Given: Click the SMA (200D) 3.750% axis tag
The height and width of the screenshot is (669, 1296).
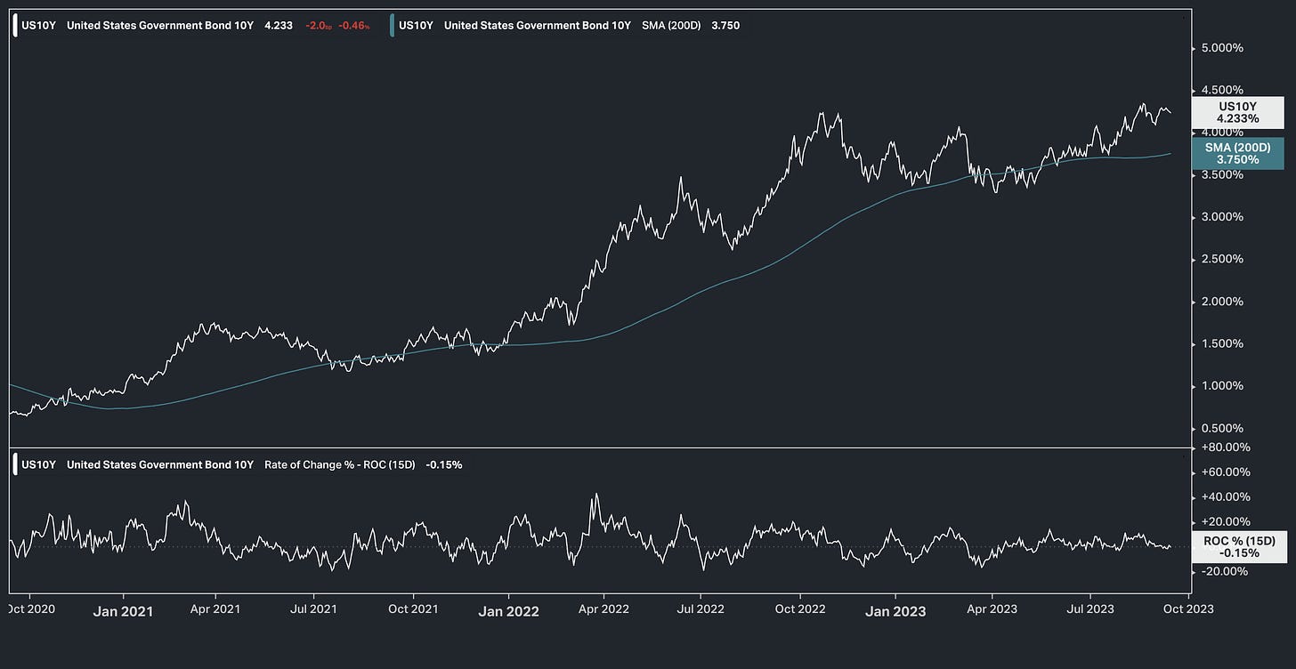Looking at the screenshot, I should pos(1238,153).
